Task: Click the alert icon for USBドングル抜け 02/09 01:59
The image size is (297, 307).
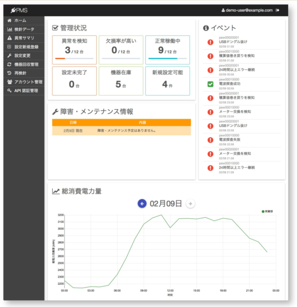Action: (x=210, y=42)
